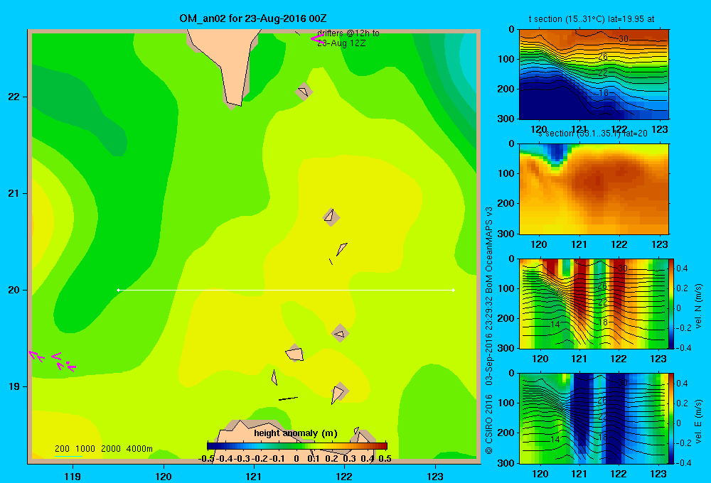Click the "t section (15..31°C) lat=19.95 at" title
This screenshot has height=483, width=711.
(592, 19)
